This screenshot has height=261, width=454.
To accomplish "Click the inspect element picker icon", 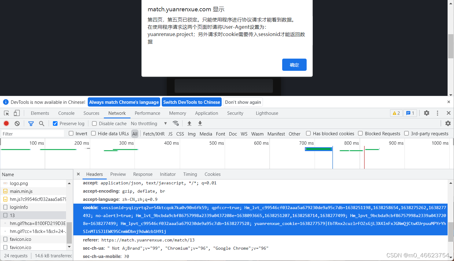I will coord(6,113).
